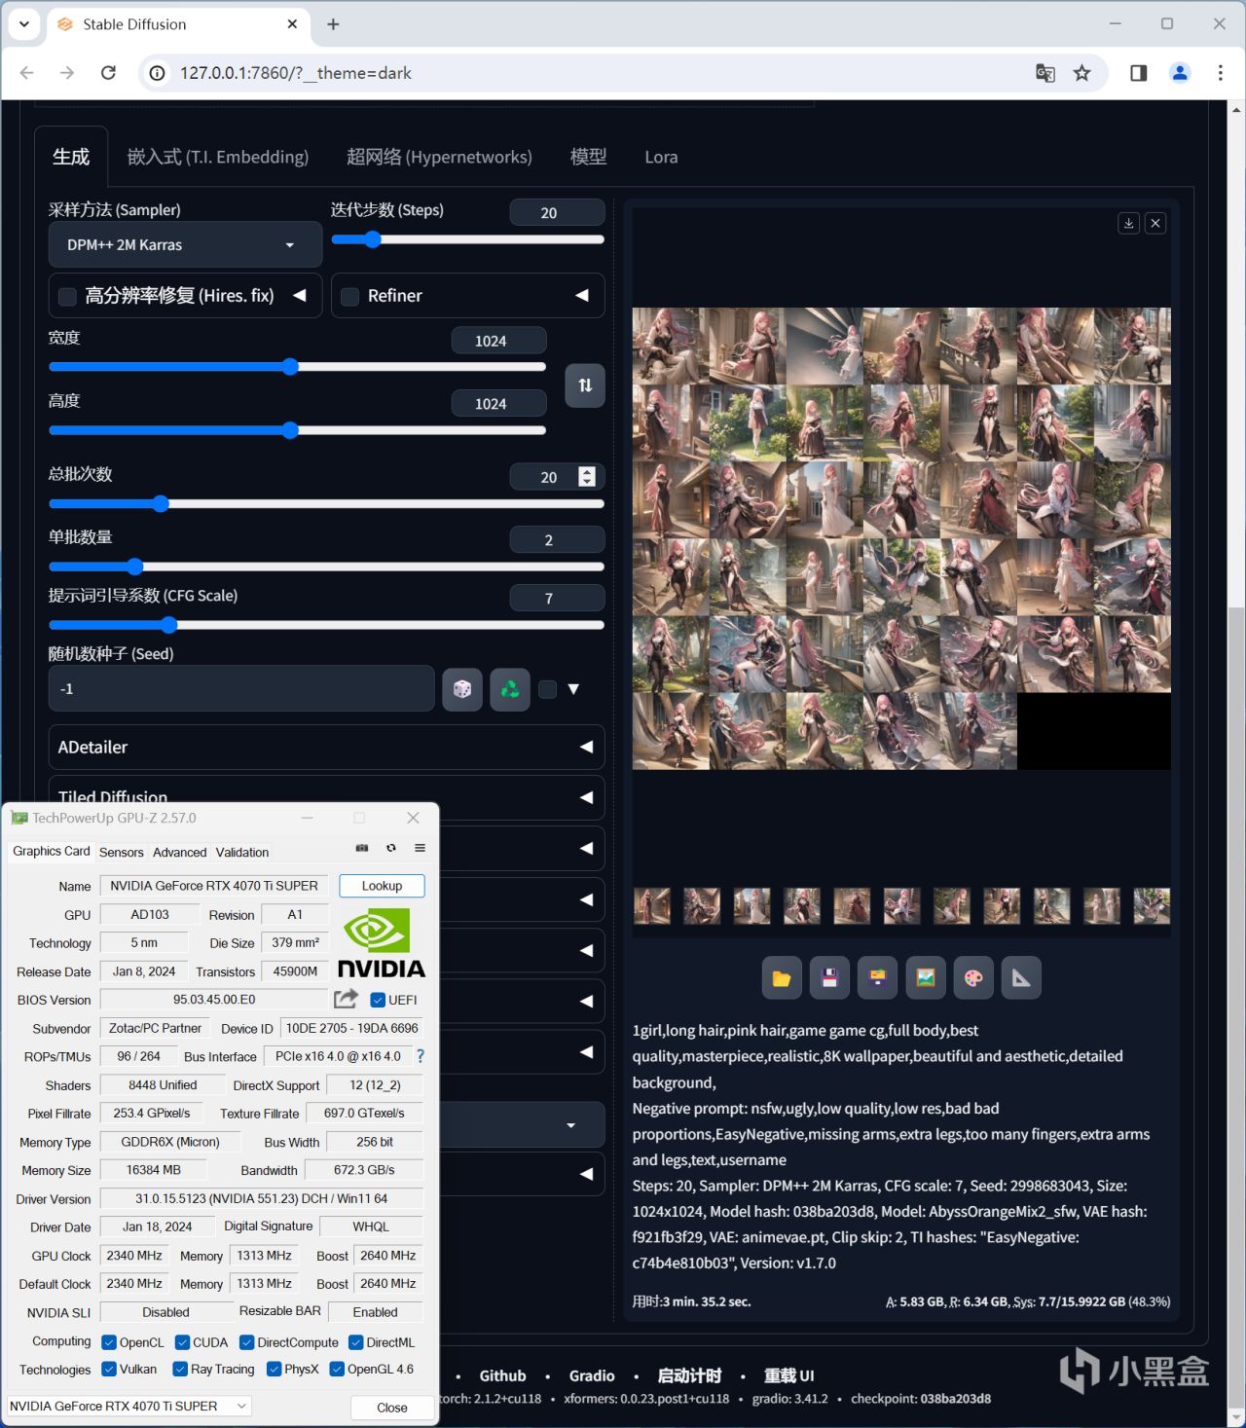The image size is (1246, 1428).
Task: Enable the Refiner checkbox
Action: (350, 297)
